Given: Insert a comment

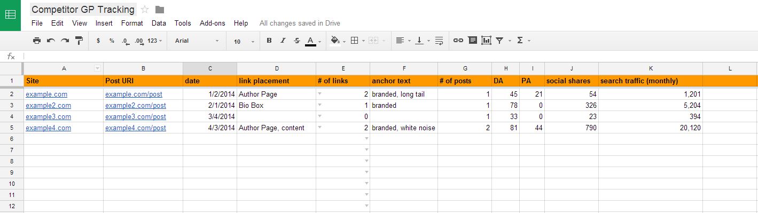Looking at the screenshot, I should [x=472, y=41].
